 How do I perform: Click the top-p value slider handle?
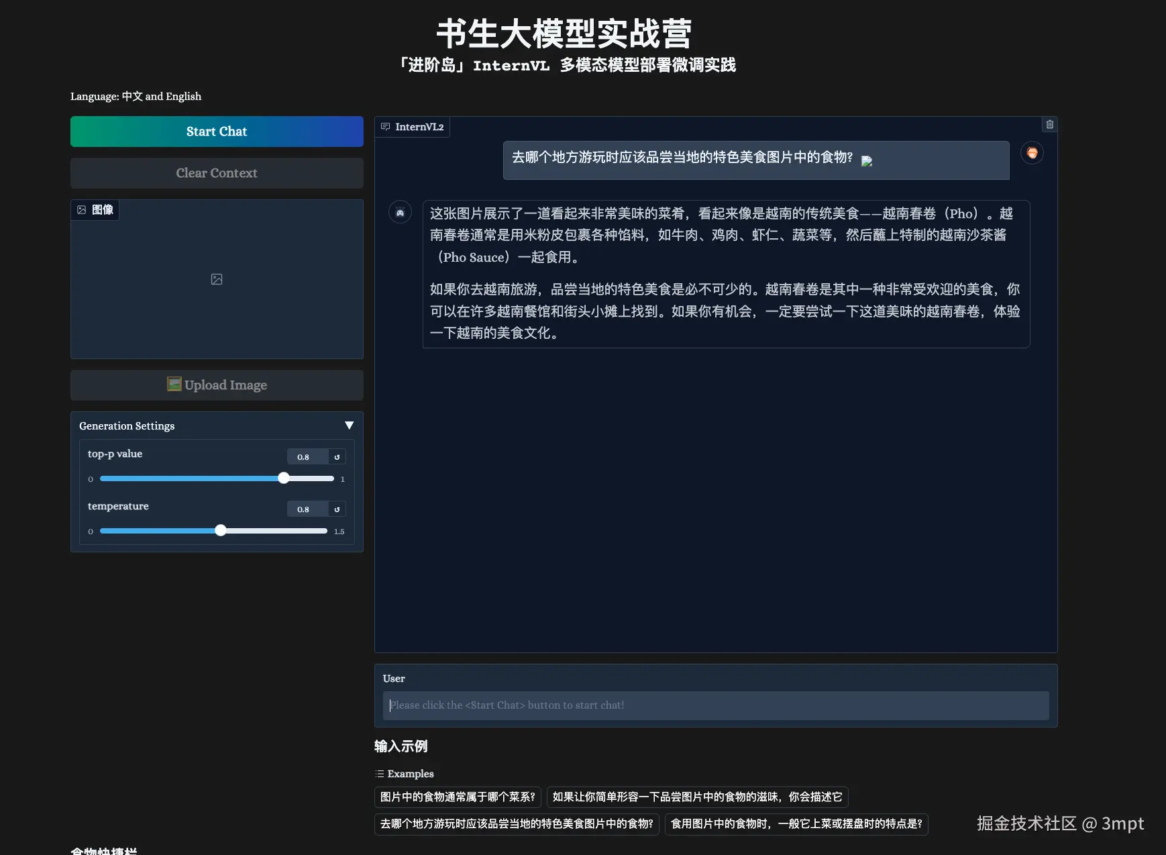[284, 479]
